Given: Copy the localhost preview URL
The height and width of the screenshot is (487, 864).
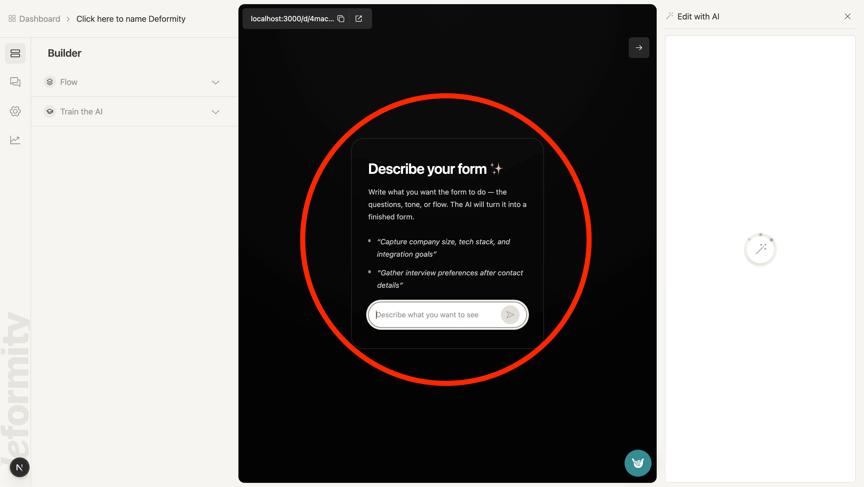Looking at the screenshot, I should point(341,19).
